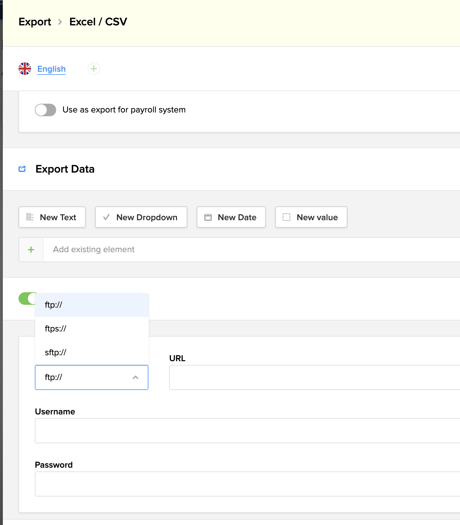Go to Export in the breadcrumb
The width and height of the screenshot is (460, 525).
tap(35, 22)
